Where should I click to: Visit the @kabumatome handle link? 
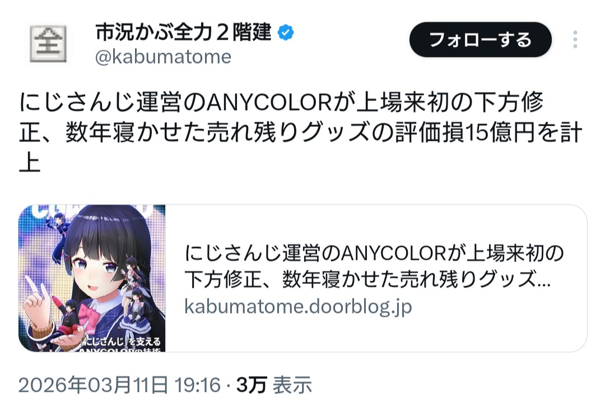163,57
